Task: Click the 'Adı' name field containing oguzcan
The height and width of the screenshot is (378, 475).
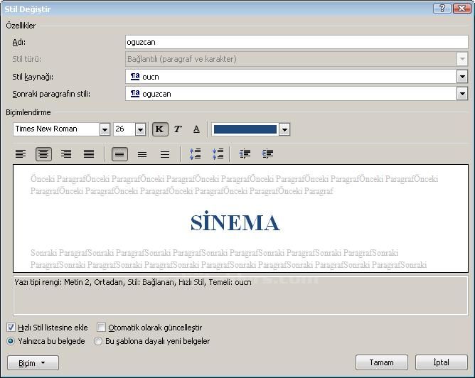Action: pyautogui.click(x=296, y=42)
